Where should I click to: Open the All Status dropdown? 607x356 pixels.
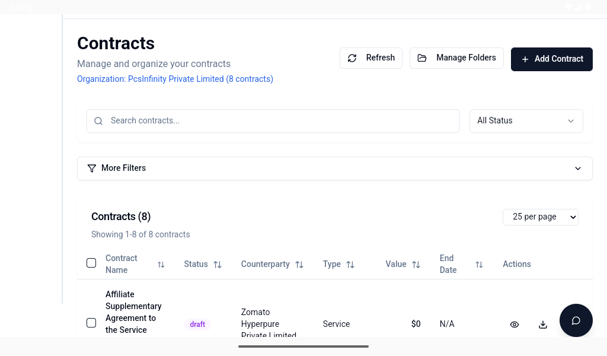point(526,121)
